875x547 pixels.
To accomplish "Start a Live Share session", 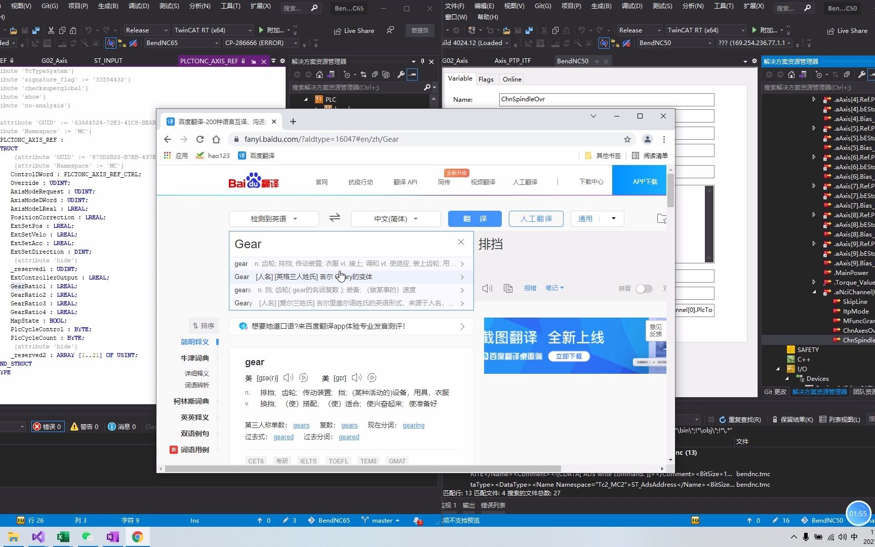I will (354, 30).
